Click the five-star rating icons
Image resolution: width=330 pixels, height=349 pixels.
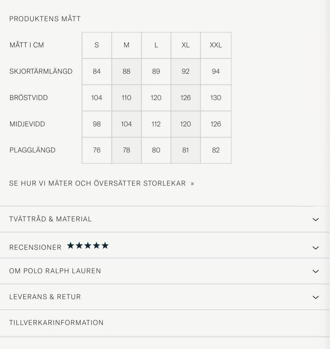[88, 246]
